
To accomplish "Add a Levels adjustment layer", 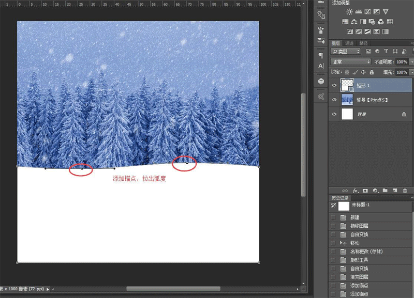I will [x=359, y=11].
